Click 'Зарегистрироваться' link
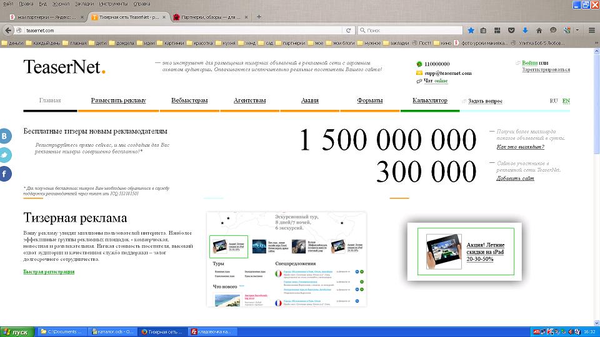 pyautogui.click(x=546, y=69)
